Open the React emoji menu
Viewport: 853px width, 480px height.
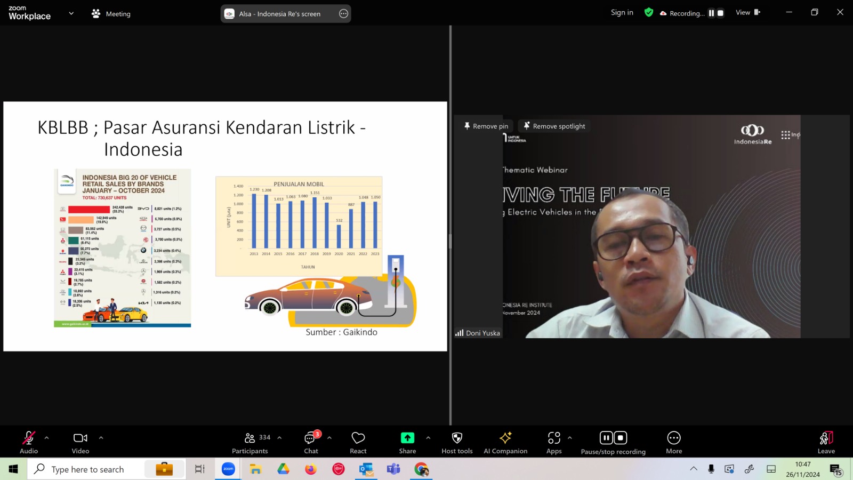click(358, 443)
